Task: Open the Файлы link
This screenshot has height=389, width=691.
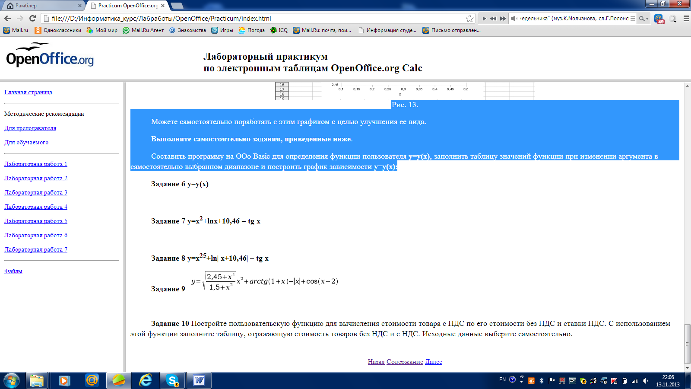Action: (x=13, y=271)
